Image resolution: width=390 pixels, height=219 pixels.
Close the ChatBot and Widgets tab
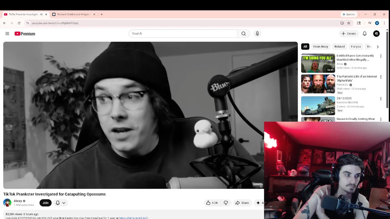pyautogui.click(x=94, y=14)
